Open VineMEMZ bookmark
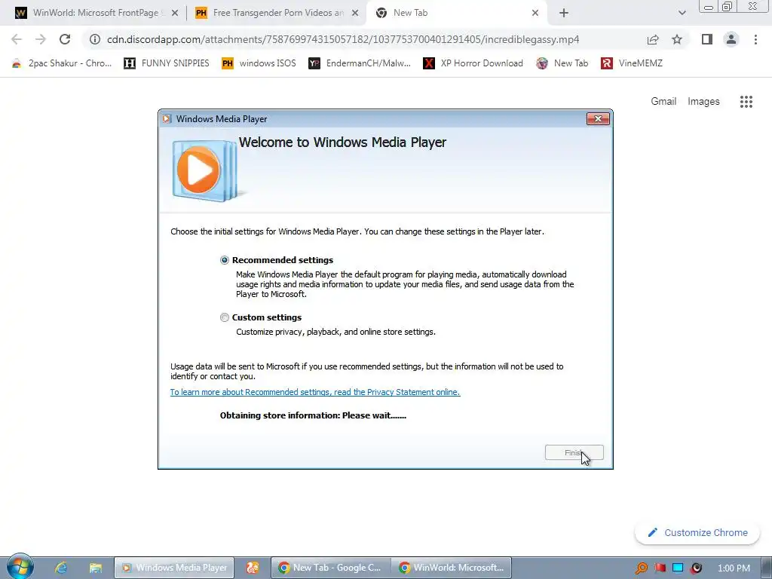Image resolution: width=772 pixels, height=579 pixels. point(632,63)
